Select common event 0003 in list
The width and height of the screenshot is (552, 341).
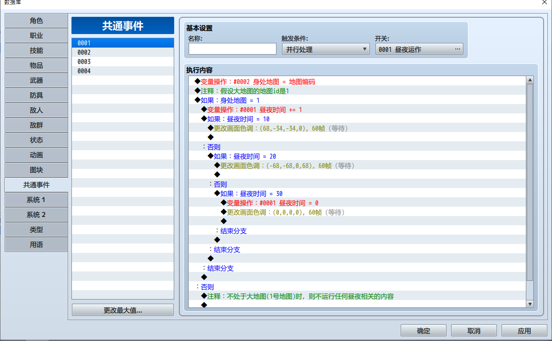tap(123, 62)
